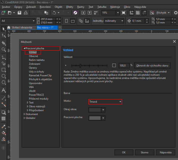Select the Smart Fill tool
Image resolution: width=178 pixels, height=160 pixels.
(3, 139)
